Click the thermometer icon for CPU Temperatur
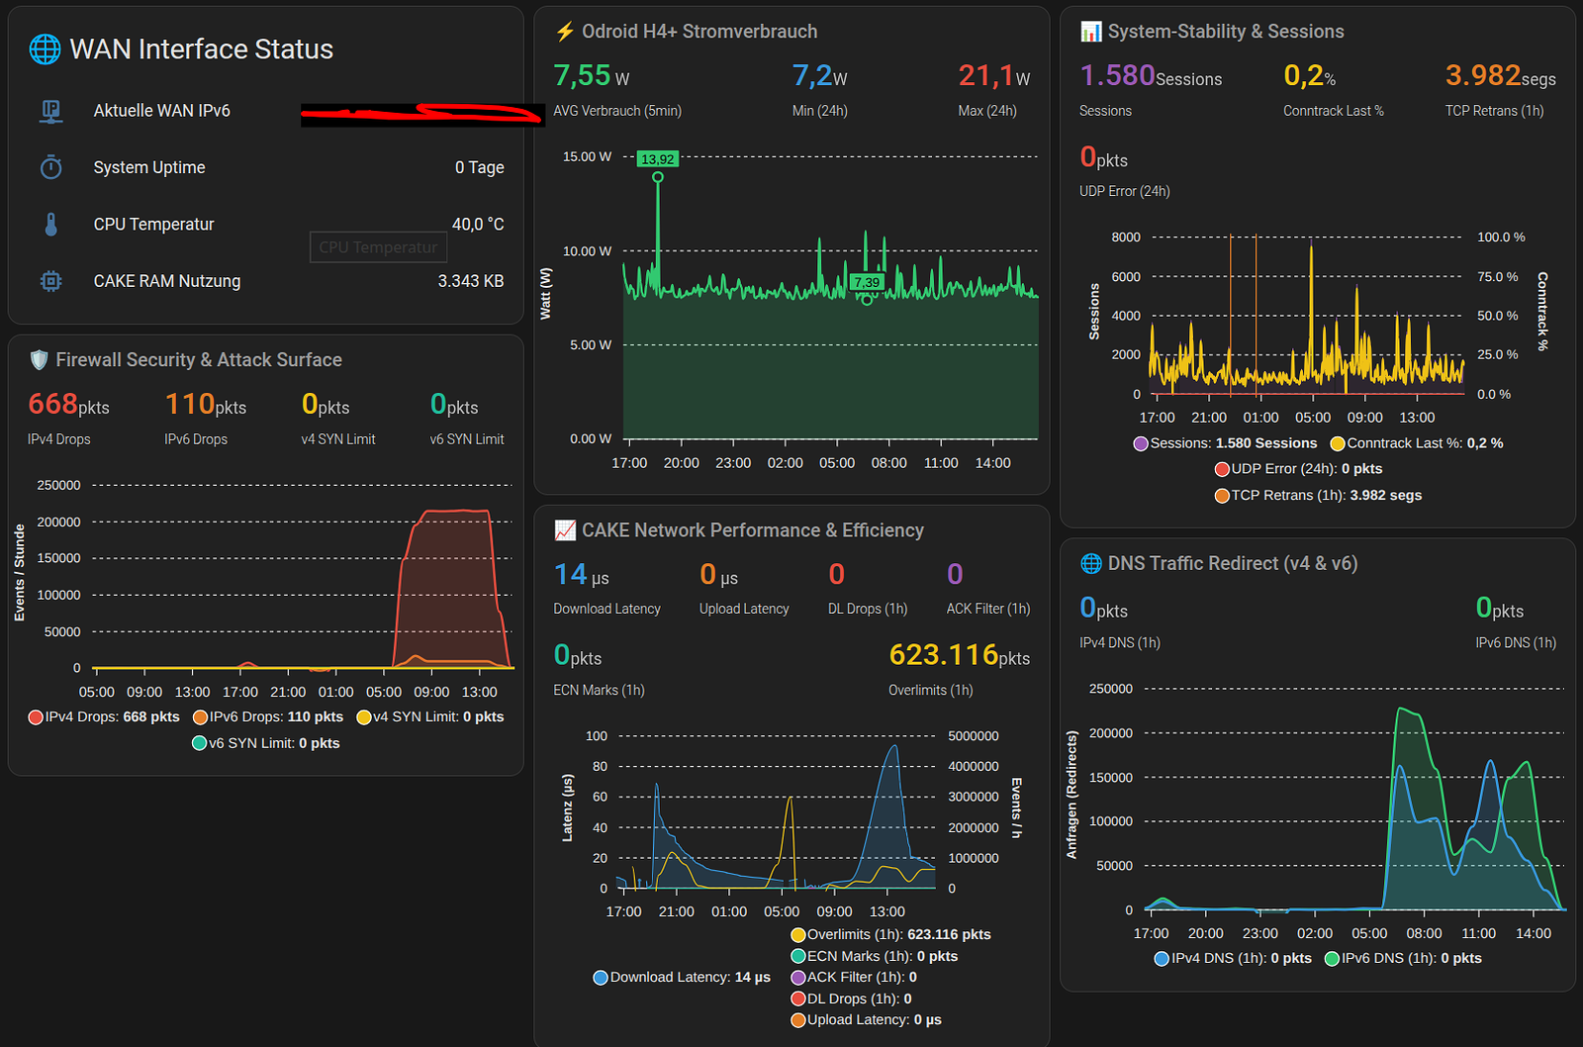 click(x=51, y=225)
